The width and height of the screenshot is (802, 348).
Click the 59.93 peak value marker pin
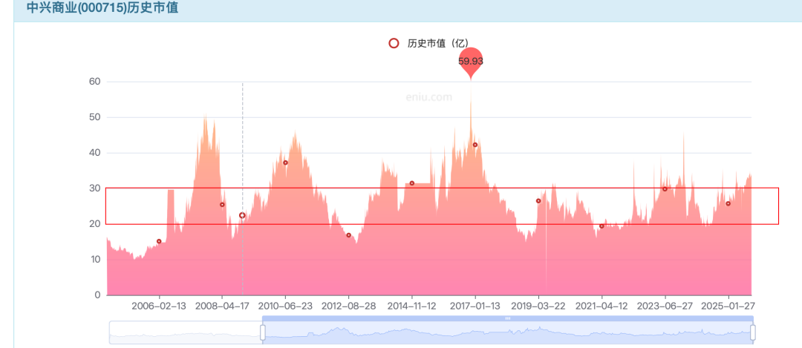471,62
